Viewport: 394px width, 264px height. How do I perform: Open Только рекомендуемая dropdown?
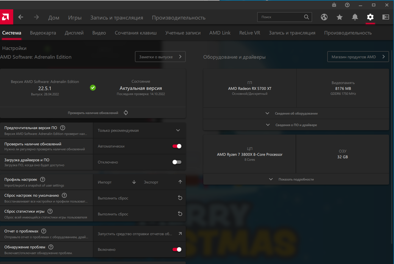[140, 130]
